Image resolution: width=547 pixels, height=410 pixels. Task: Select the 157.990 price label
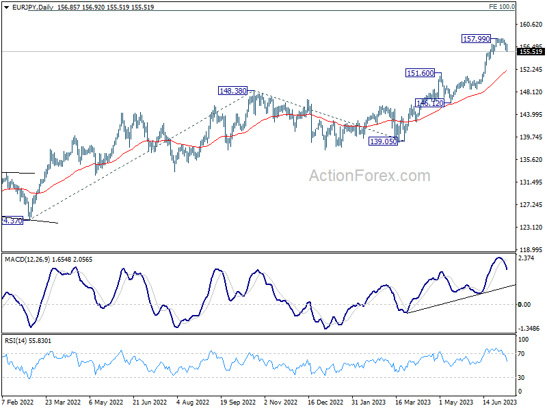[x=476, y=39]
